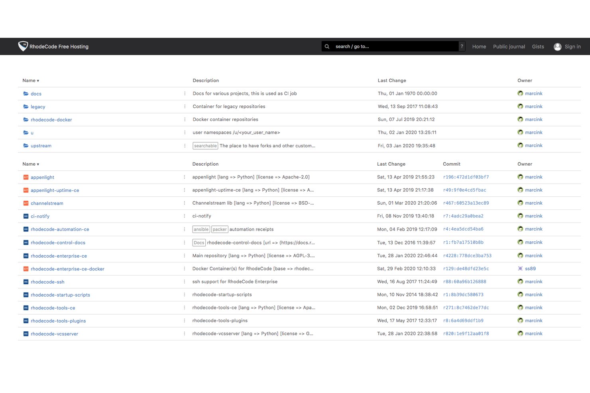Click the ansible tag on rhodecode-automation-ce
590x393 pixels.
[x=201, y=229]
